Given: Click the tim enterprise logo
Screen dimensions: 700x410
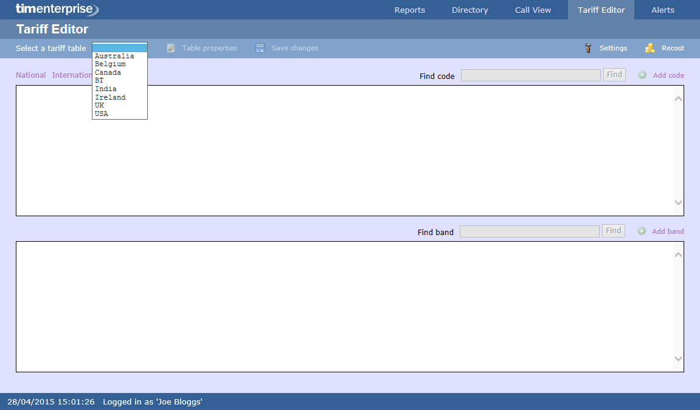Looking at the screenshot, I should click(57, 9).
